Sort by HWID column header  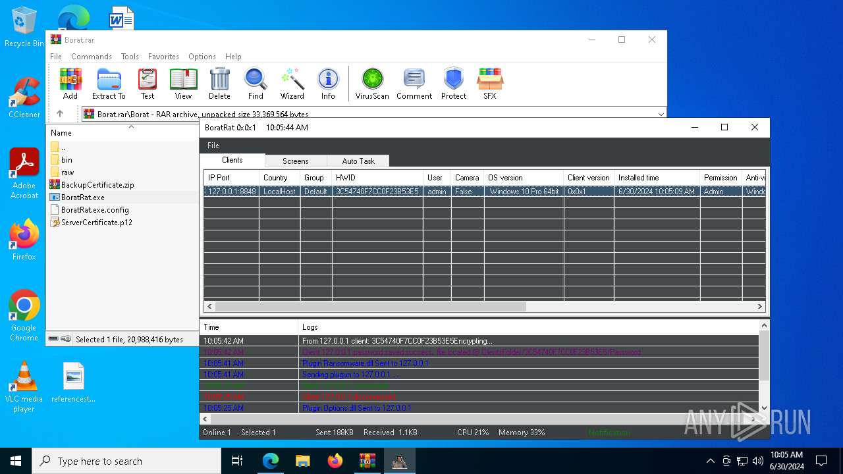tap(377, 178)
